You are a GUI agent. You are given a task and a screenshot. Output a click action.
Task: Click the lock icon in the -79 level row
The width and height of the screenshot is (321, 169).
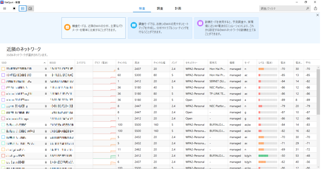[46, 106]
